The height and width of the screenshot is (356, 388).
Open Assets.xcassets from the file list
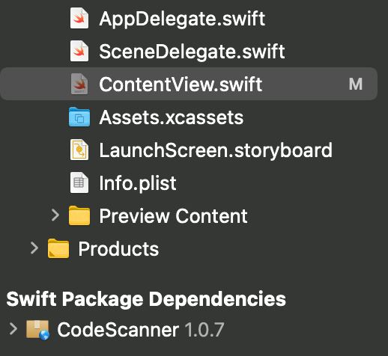click(x=171, y=117)
